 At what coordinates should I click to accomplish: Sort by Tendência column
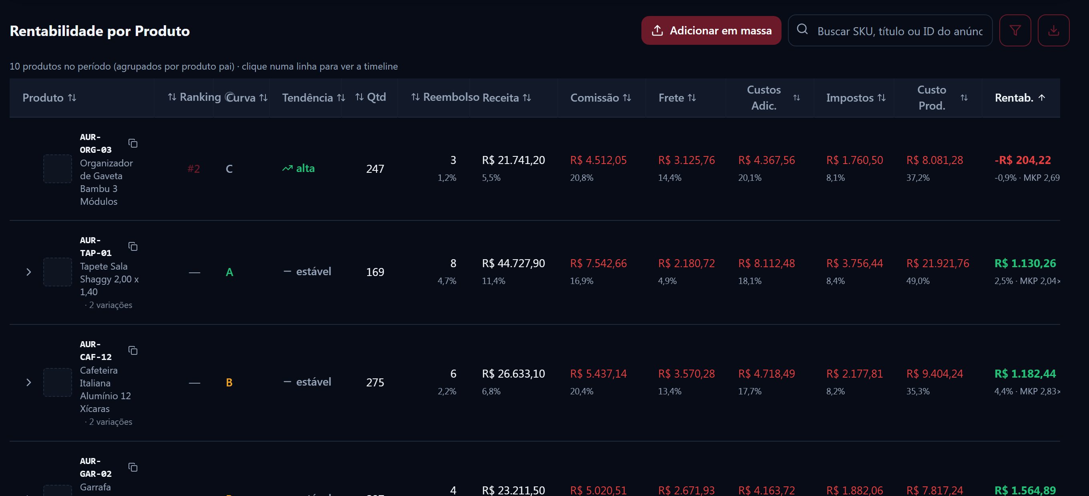point(313,98)
